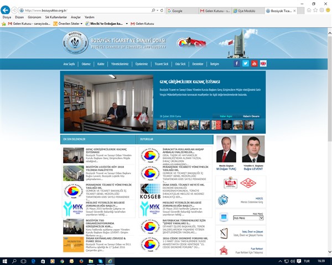Expand the Önerilen Siteler favorites dropdown
The height and width of the screenshot is (265, 332).
(81, 24)
